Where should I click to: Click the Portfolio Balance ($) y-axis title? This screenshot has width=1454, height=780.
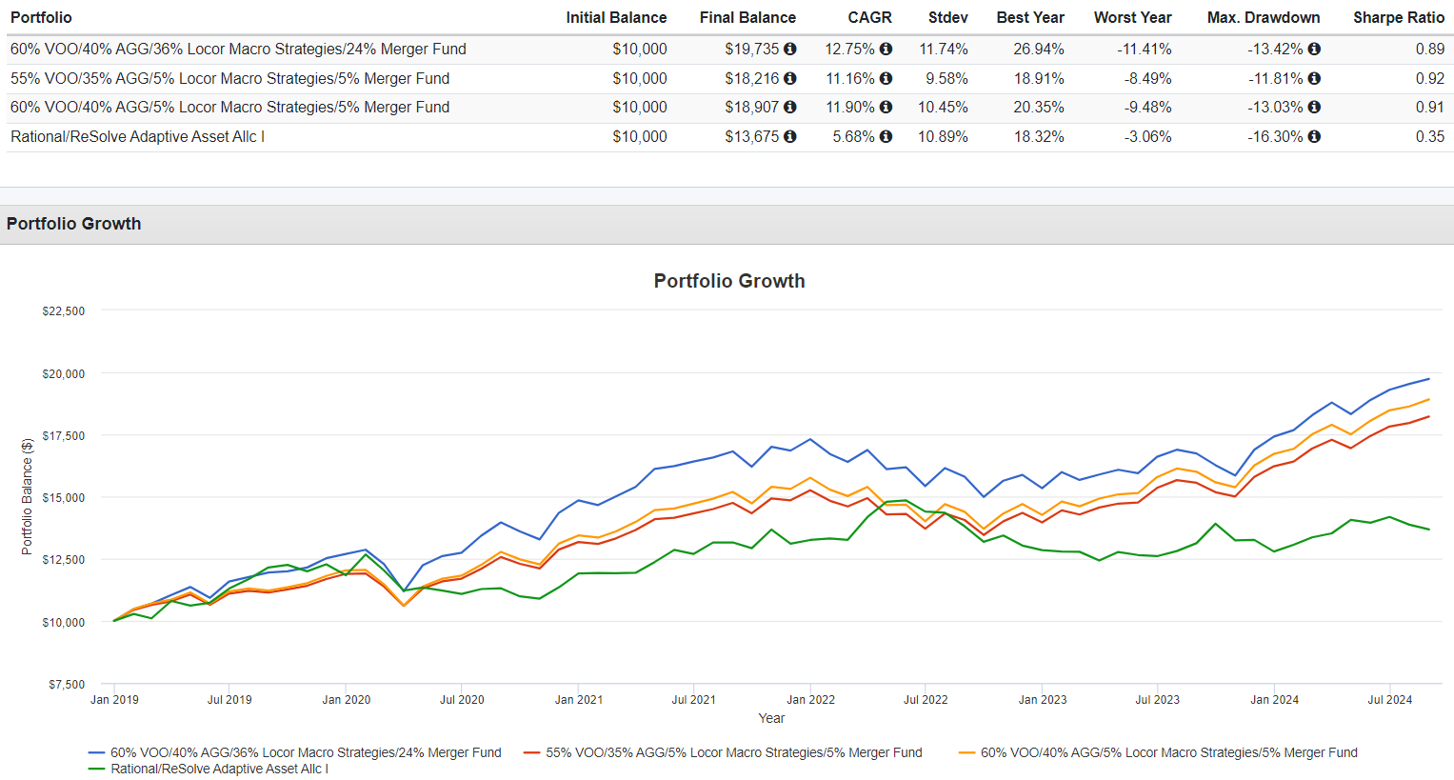[x=27, y=496]
